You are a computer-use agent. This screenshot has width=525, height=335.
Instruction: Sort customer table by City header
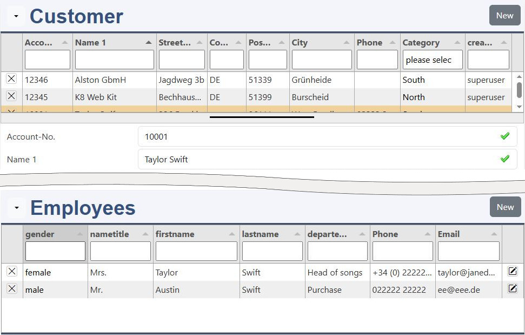(300, 43)
